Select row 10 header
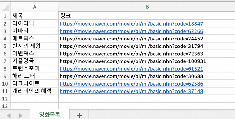 (x=5, y=84)
